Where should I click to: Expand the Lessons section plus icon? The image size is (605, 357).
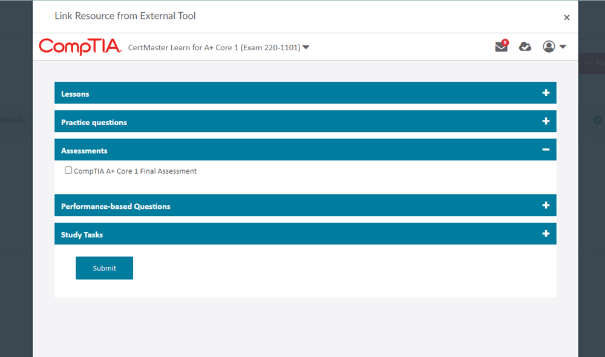pos(546,93)
